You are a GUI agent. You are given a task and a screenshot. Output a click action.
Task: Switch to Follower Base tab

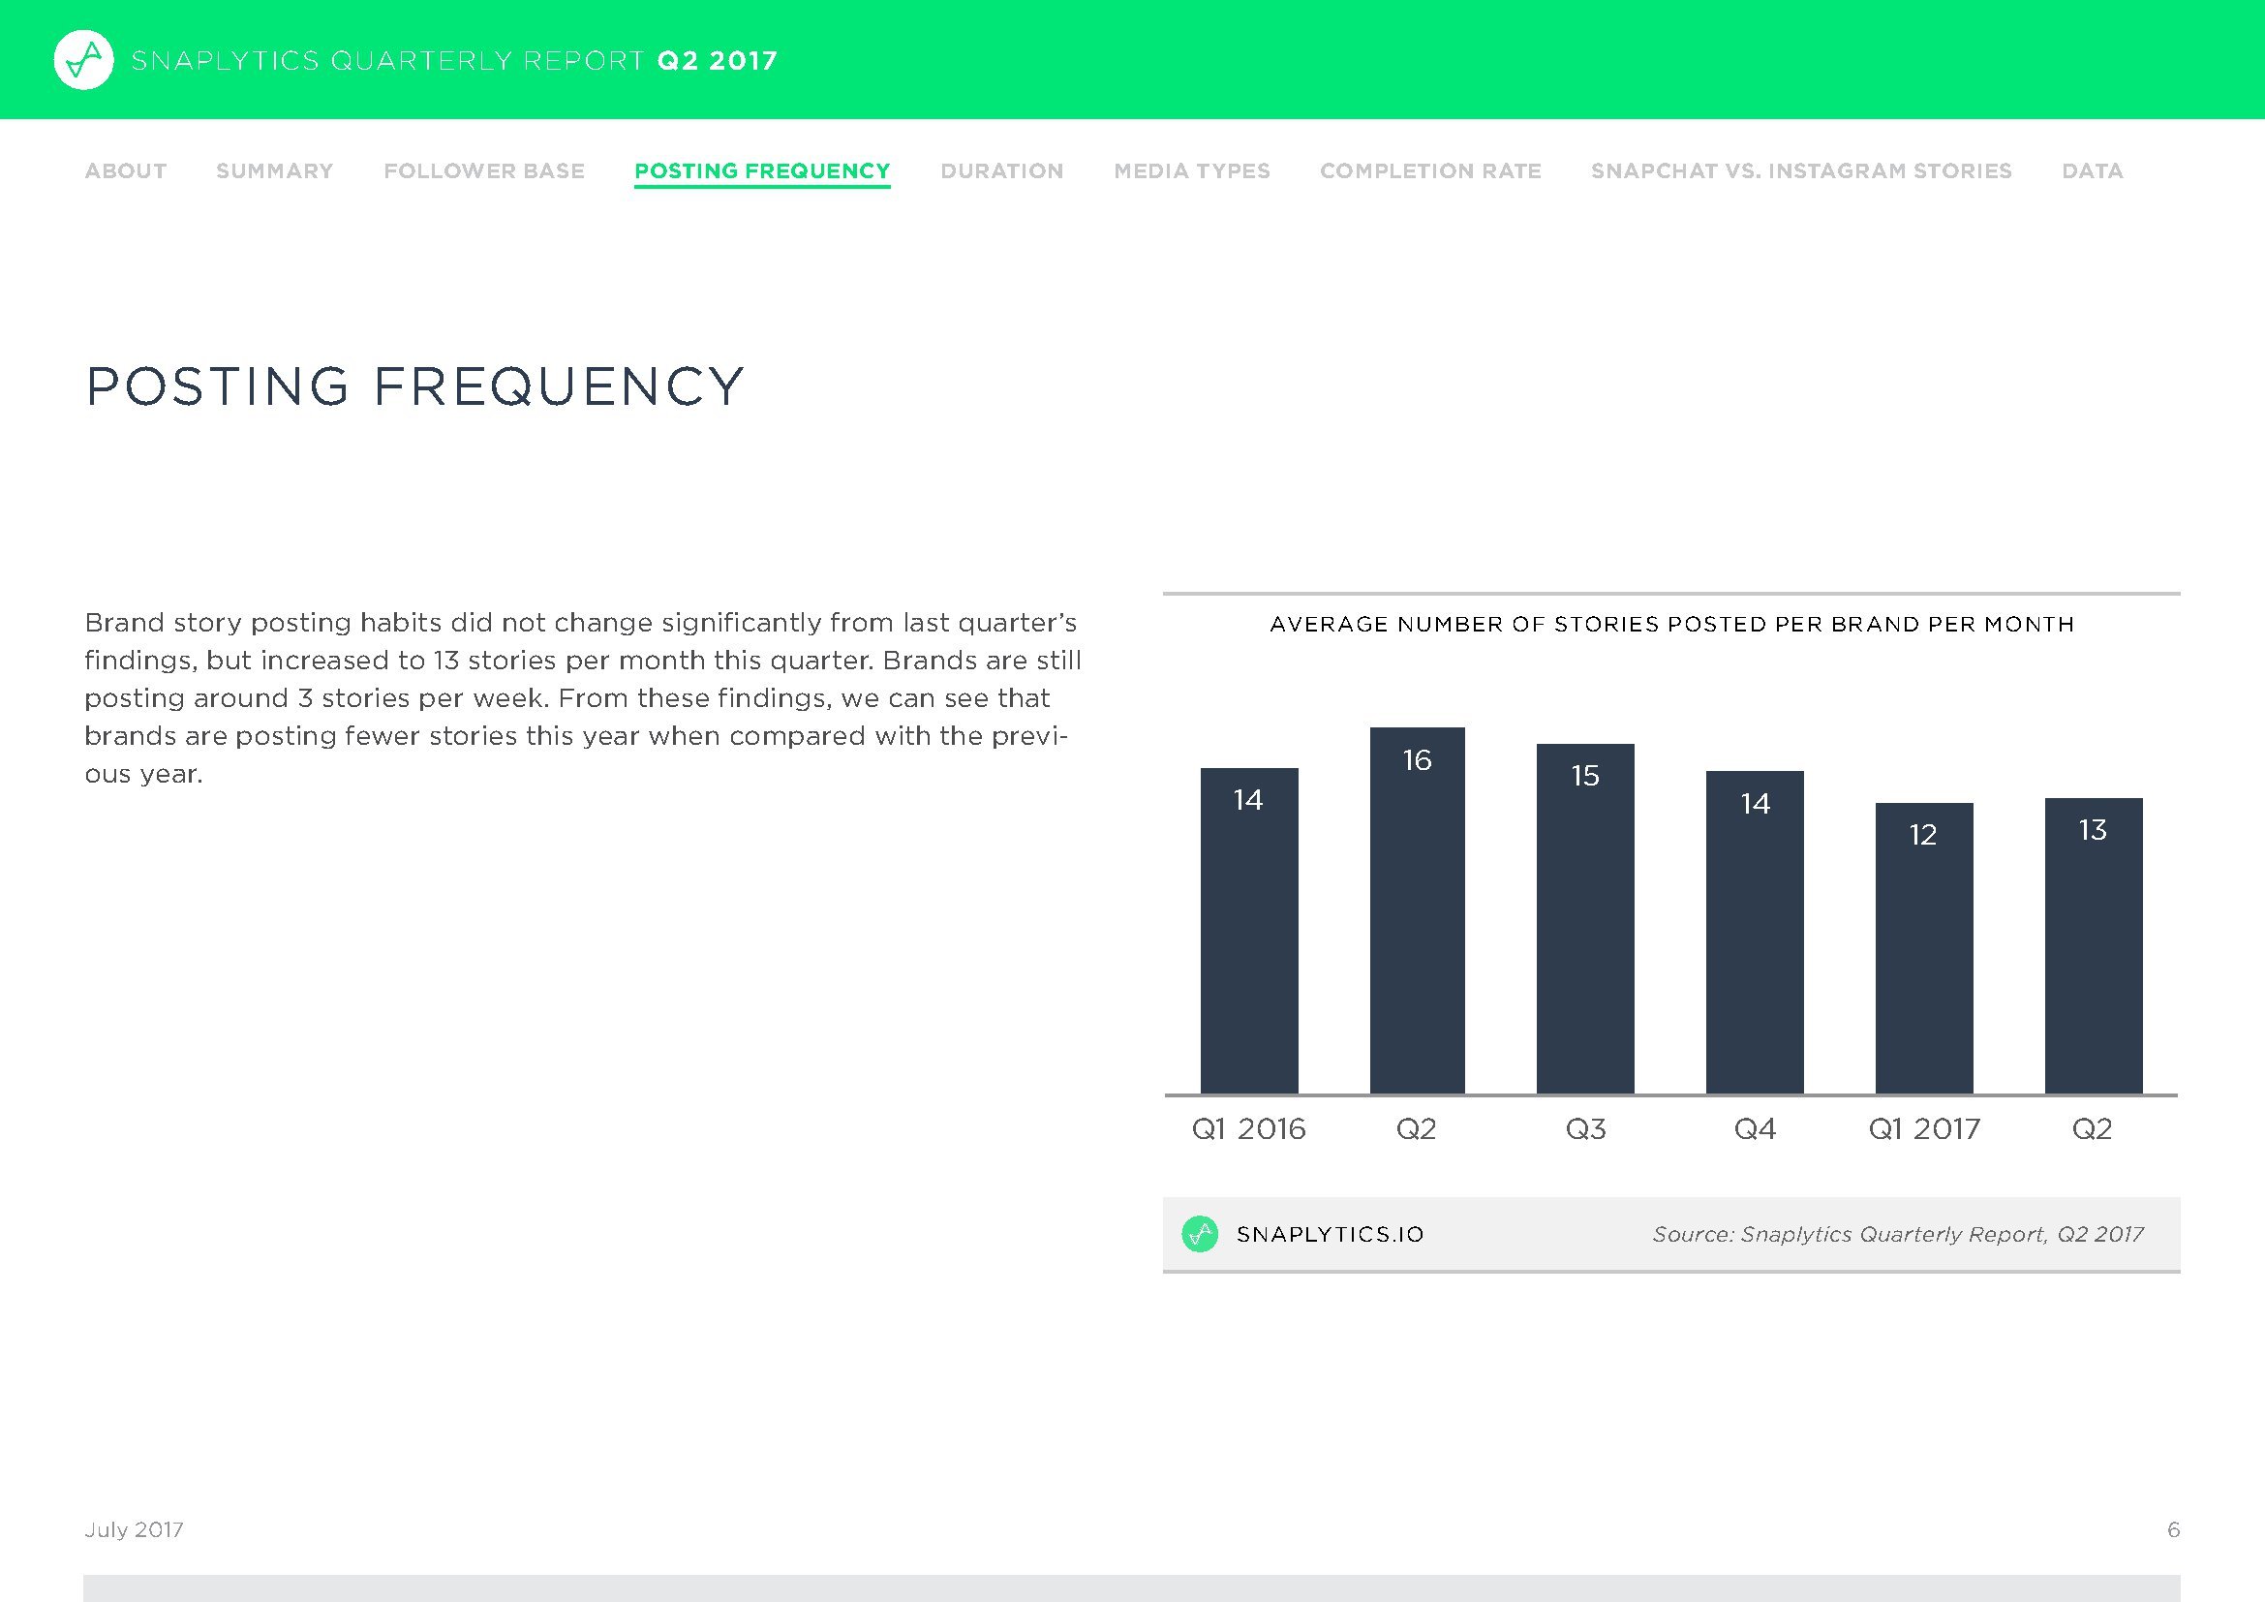(x=483, y=170)
